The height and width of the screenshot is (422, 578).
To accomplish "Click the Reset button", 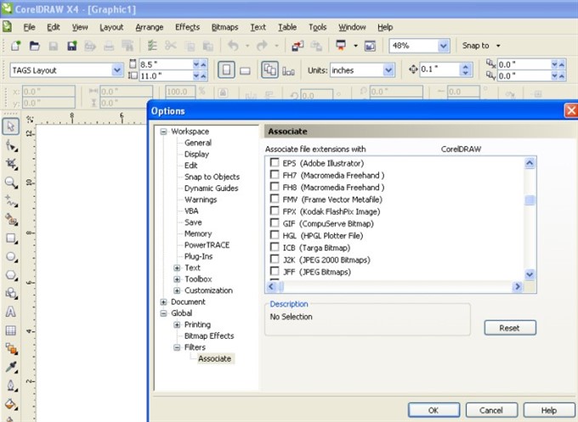I will click(510, 328).
